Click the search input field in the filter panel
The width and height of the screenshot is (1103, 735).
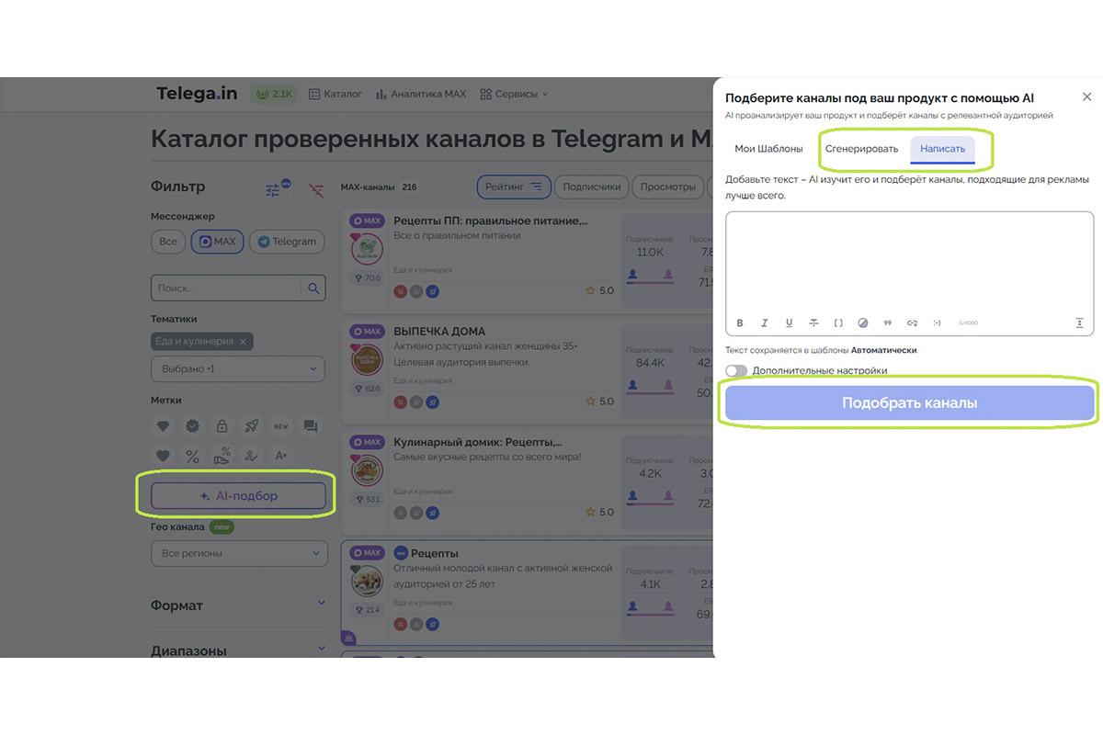tap(230, 288)
